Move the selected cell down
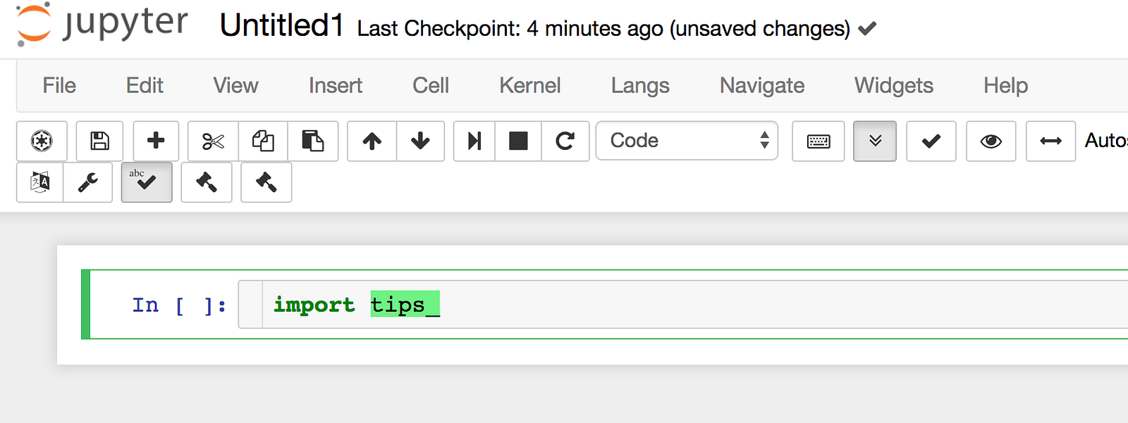This screenshot has width=1128, height=423. click(x=420, y=141)
